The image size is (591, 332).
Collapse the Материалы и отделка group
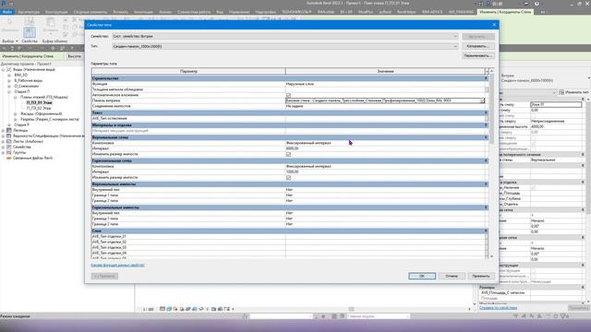pyautogui.click(x=486, y=125)
